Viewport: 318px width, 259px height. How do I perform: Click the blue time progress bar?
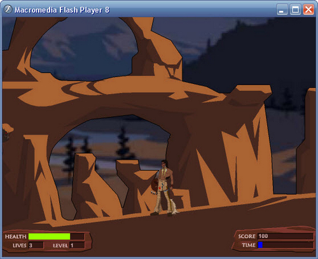pyautogui.click(x=260, y=245)
